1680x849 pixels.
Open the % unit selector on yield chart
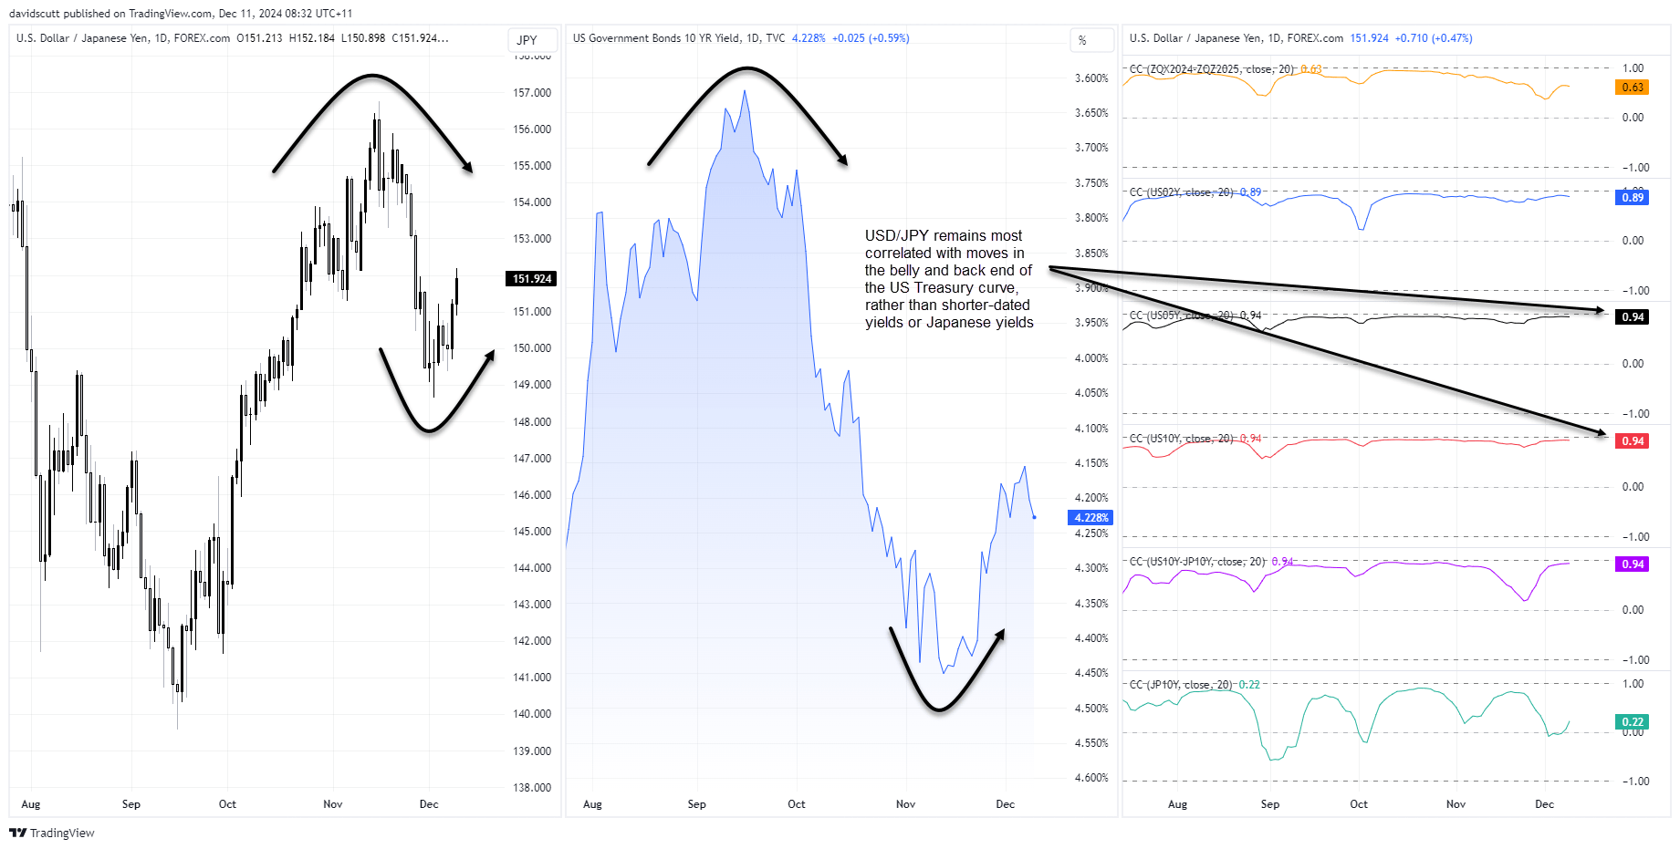1091,40
